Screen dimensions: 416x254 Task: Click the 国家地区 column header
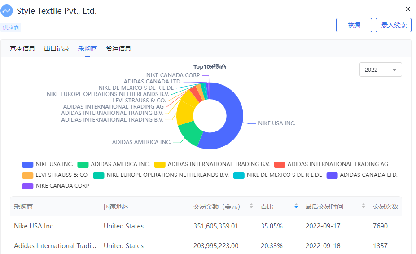pos(116,206)
